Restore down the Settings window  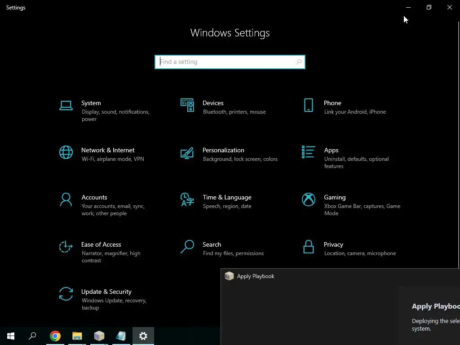point(429,7)
